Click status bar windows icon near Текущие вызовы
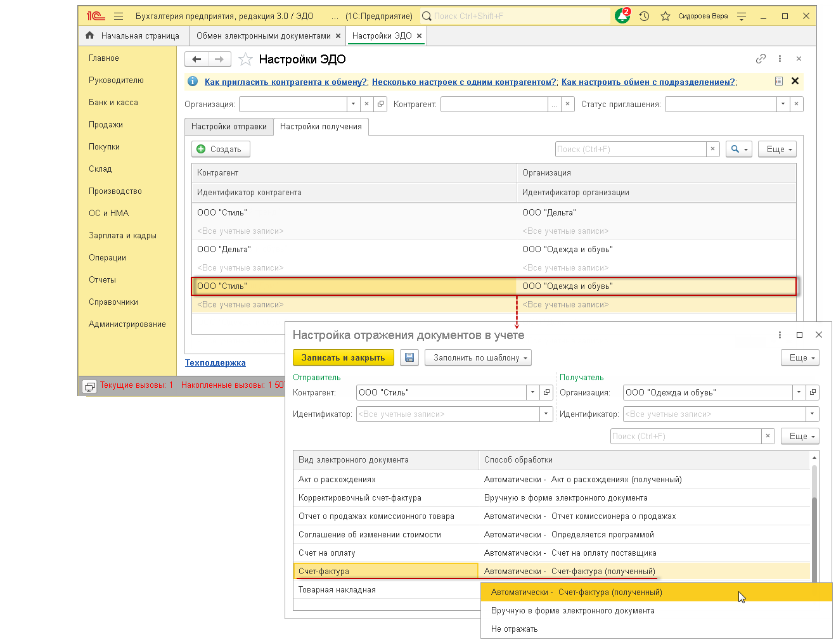The width and height of the screenshot is (836, 640). (x=90, y=386)
